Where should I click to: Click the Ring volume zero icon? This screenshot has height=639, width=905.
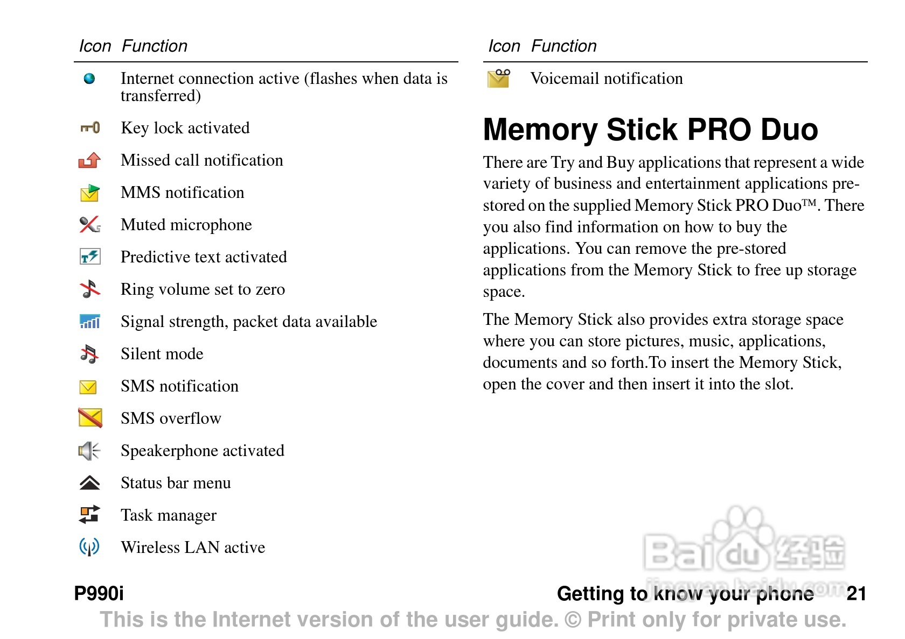pos(90,289)
